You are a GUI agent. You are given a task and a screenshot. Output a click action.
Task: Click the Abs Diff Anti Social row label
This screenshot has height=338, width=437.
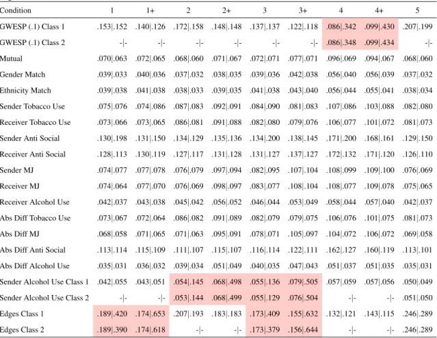point(33,250)
